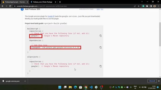Open ENG IN language switcher
Viewport: 161px width, 90px height.
click(135, 87)
